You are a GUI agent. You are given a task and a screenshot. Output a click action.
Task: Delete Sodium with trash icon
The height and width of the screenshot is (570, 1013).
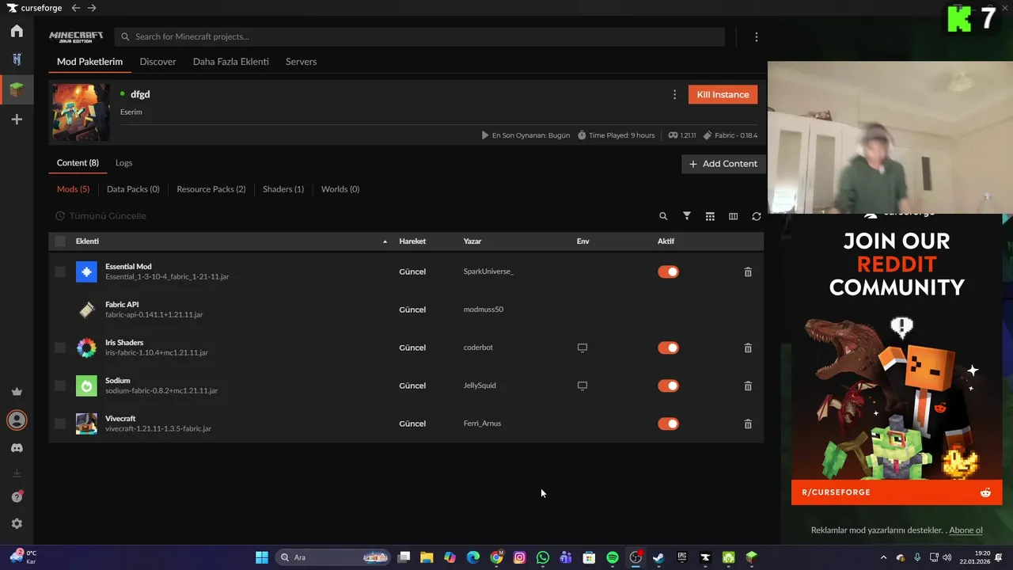click(748, 386)
